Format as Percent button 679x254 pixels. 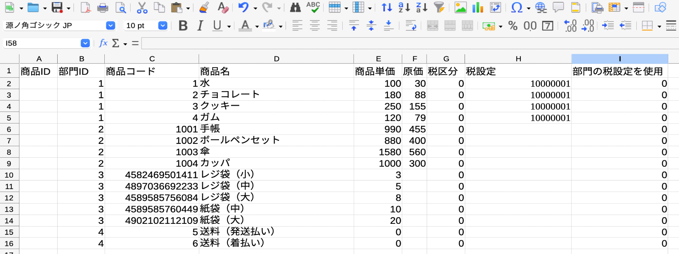(513, 25)
